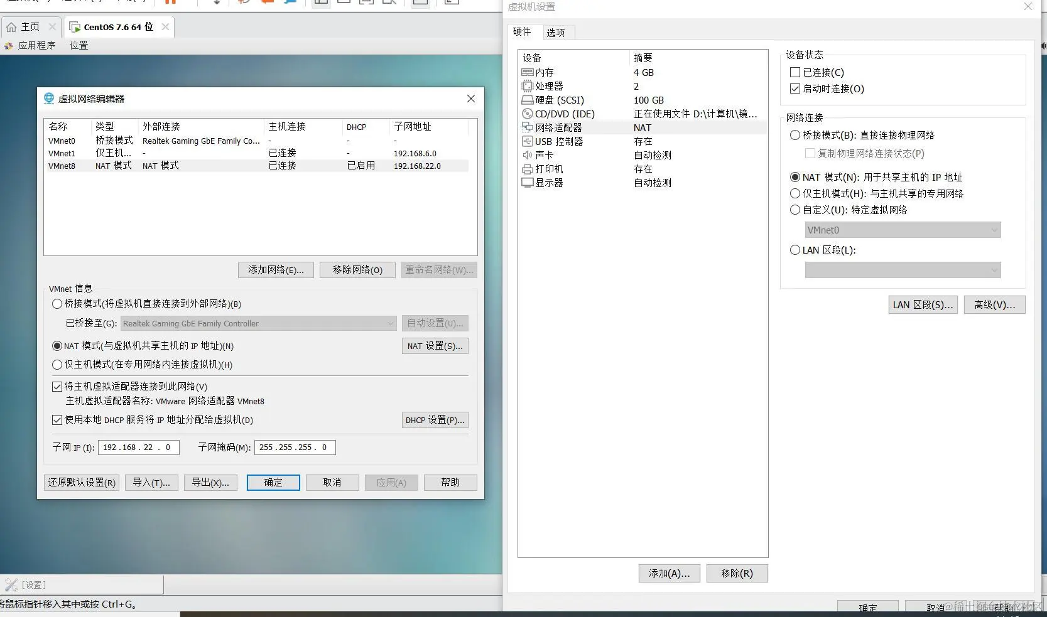The image size is (1047, 617).
Task: Select the VMnet0 row in network list
Action: [x=258, y=141]
